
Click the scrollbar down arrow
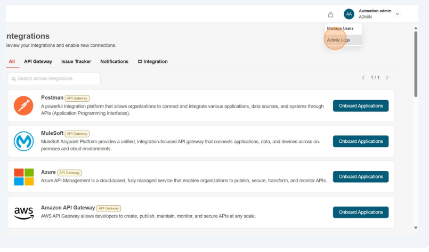pos(416,227)
